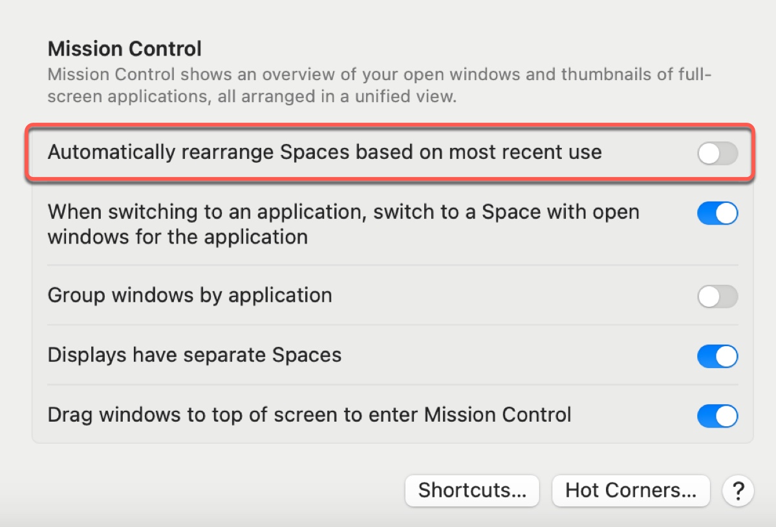Viewport: 776px width, 527px height.
Task: Click the "Drag windows to top of screen" label
Action: (x=310, y=415)
